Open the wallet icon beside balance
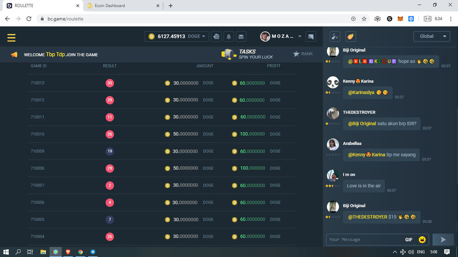458x257 pixels. click(x=216, y=37)
